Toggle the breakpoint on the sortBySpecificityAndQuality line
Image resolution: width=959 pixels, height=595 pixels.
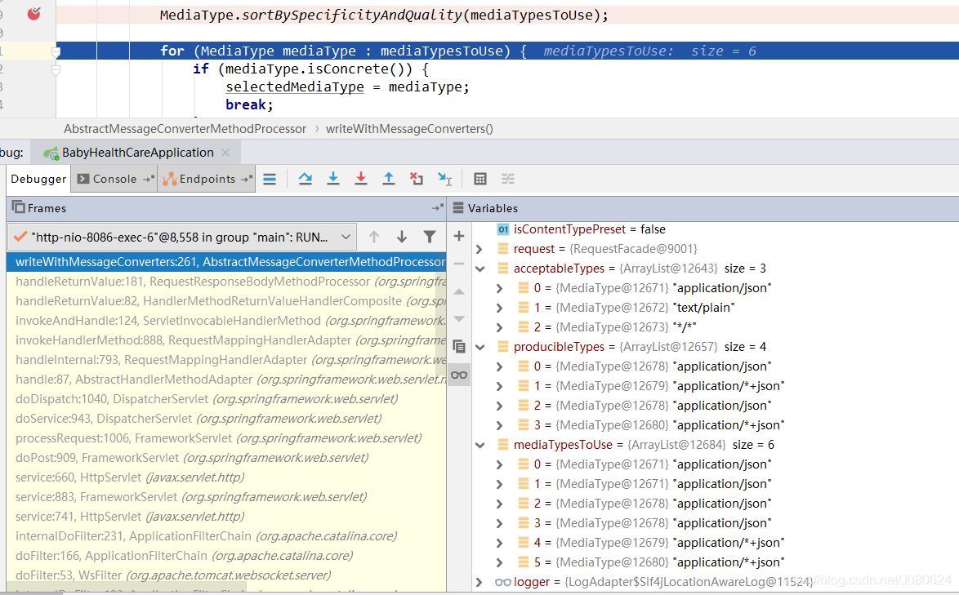click(x=34, y=14)
